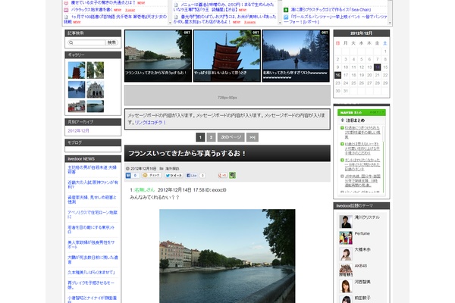
Task: Open the domed building thumbnail in ギャラリー
Action: coord(96,89)
